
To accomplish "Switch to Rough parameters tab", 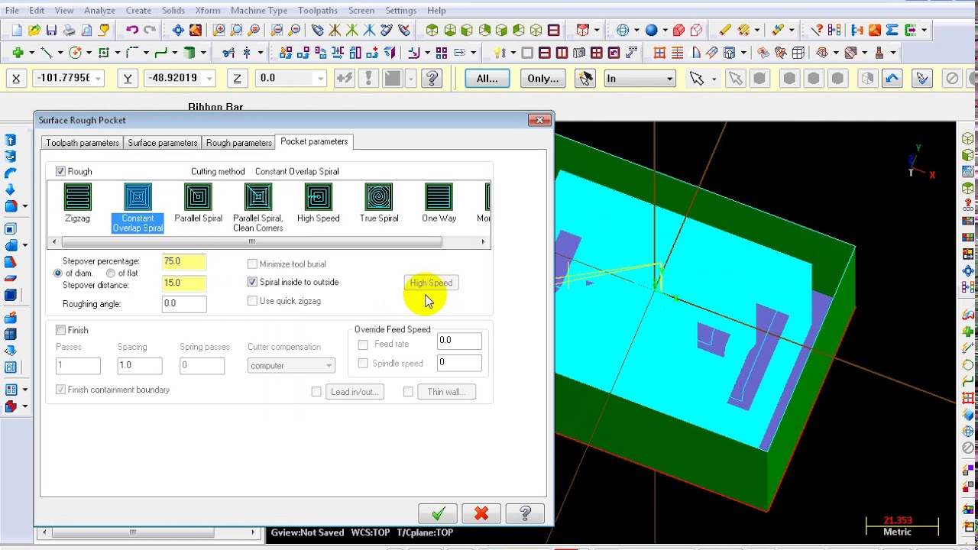I will pyautogui.click(x=238, y=143).
